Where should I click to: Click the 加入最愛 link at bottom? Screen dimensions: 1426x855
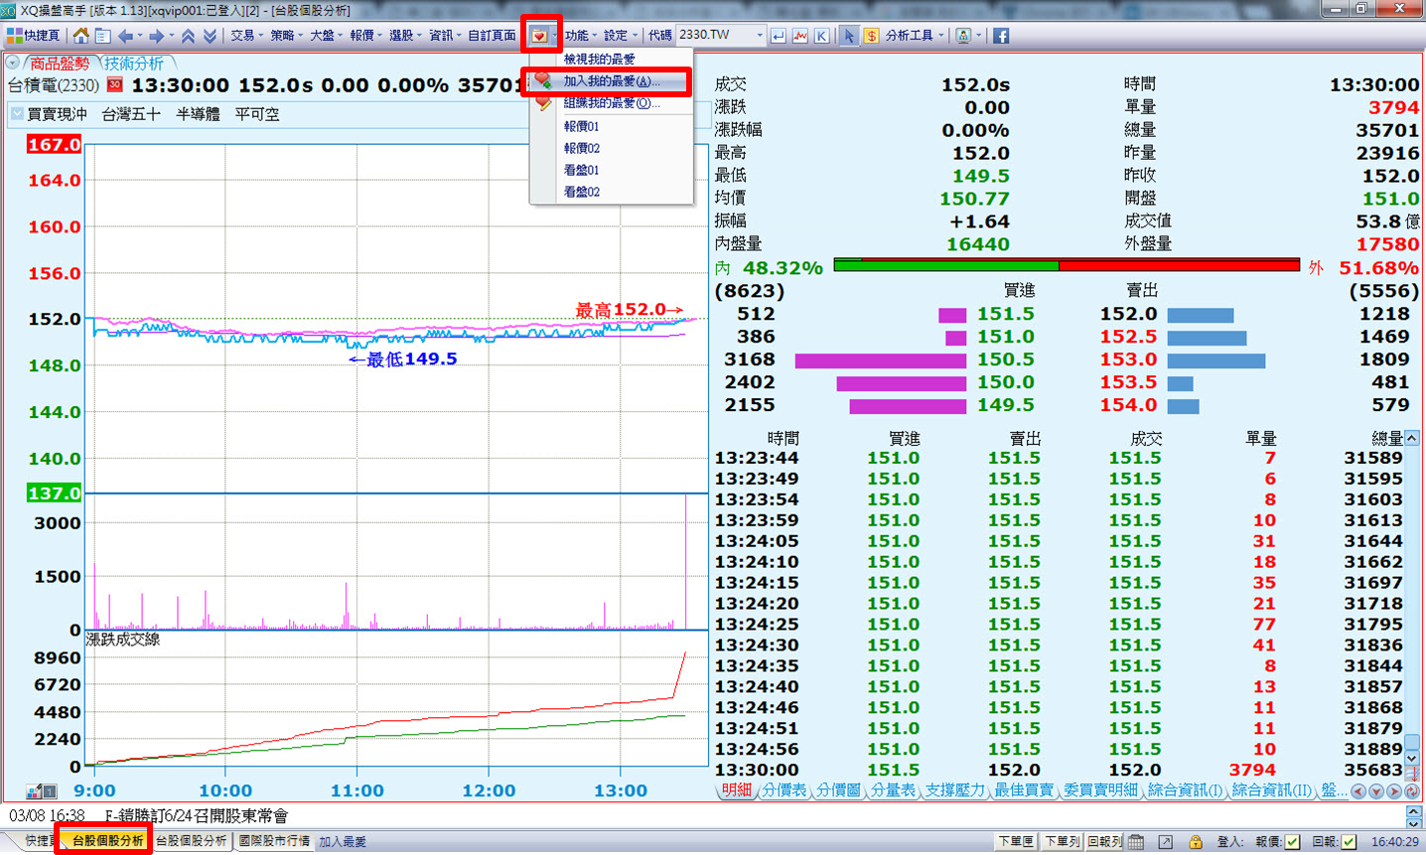343,841
